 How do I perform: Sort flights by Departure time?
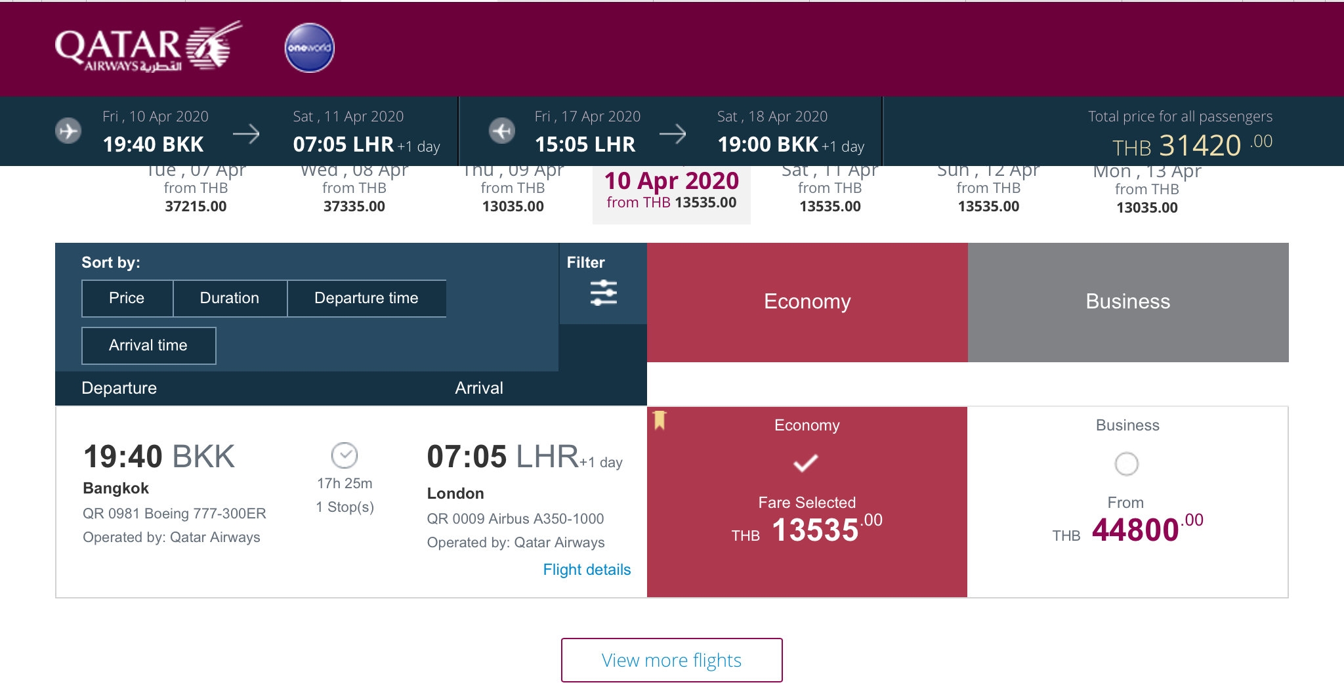(366, 298)
